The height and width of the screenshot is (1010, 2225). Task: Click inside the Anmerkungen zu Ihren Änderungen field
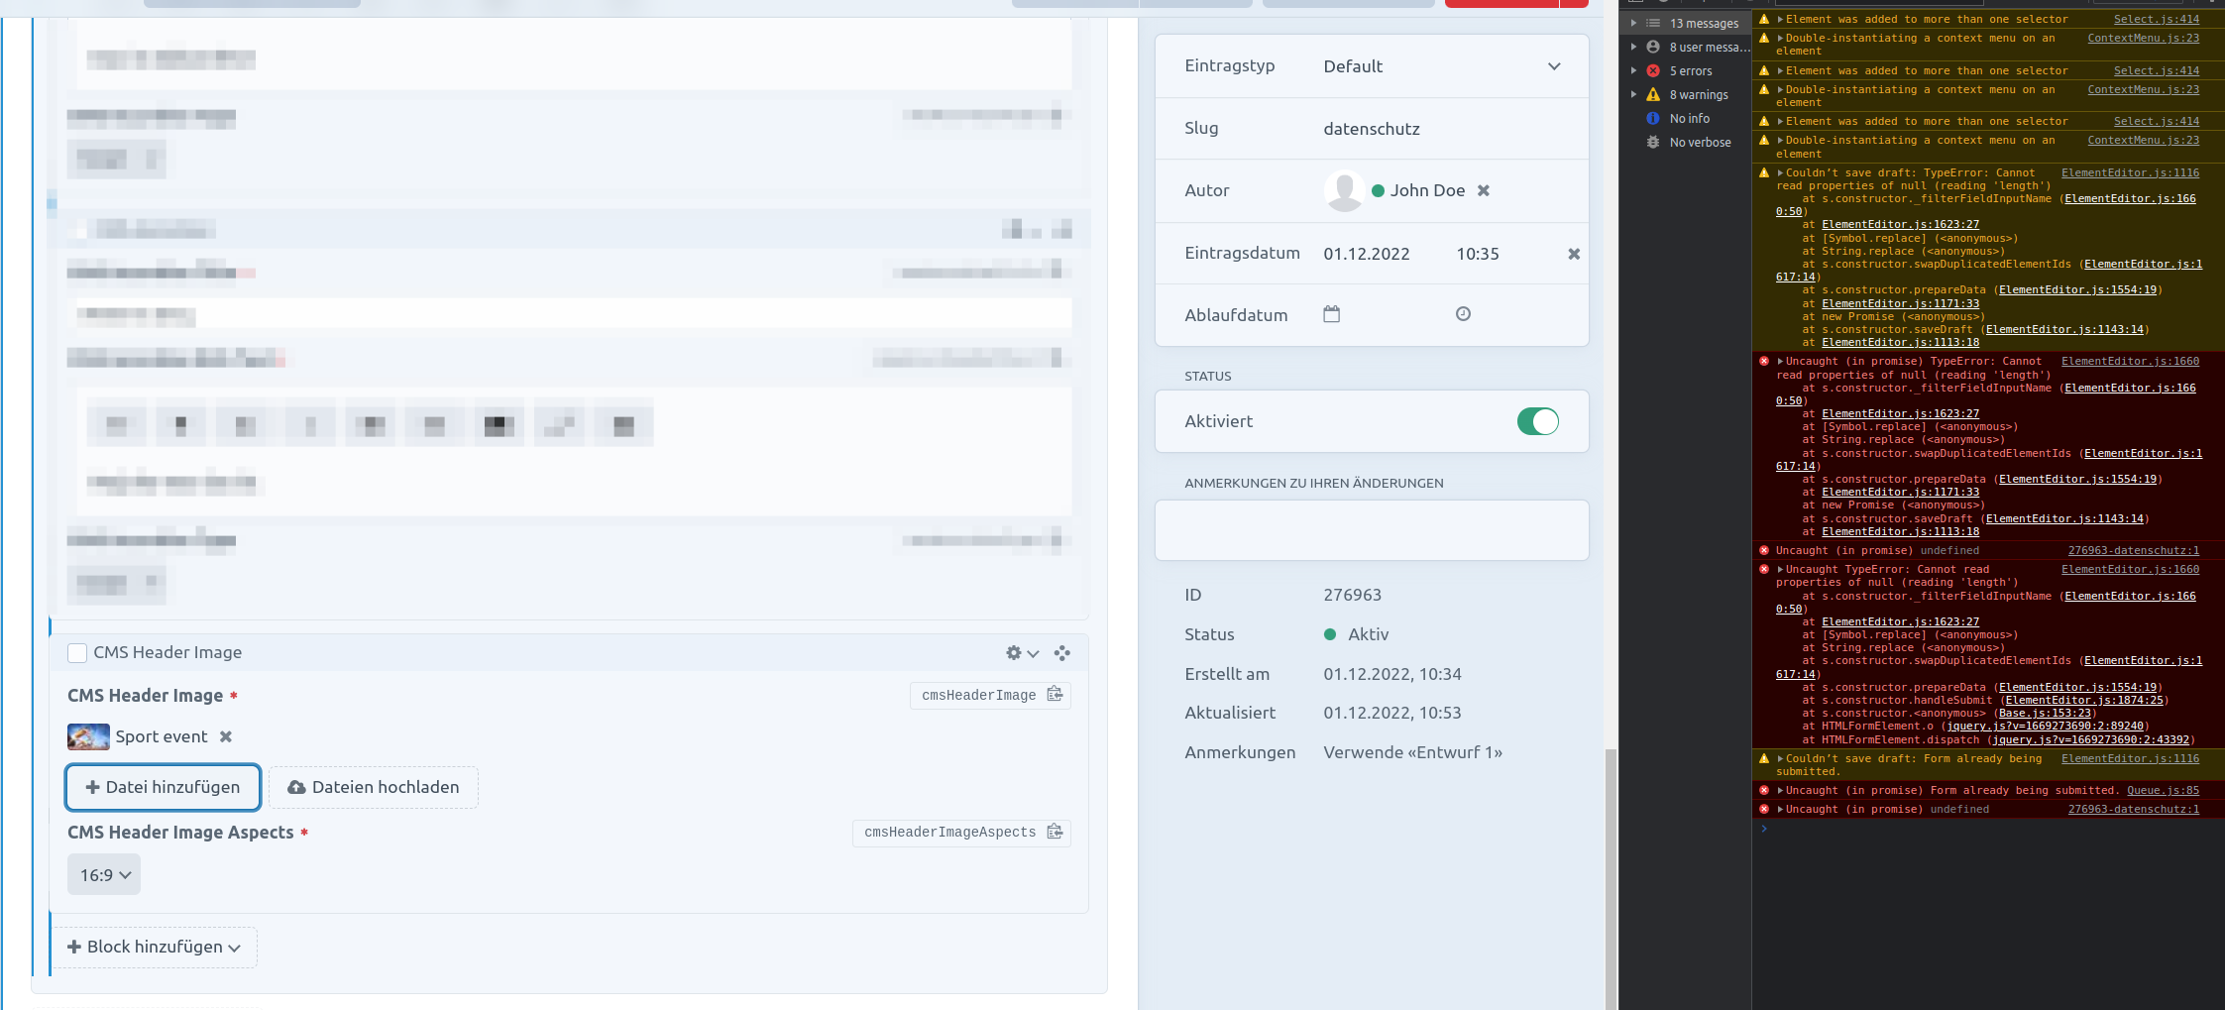click(1372, 529)
